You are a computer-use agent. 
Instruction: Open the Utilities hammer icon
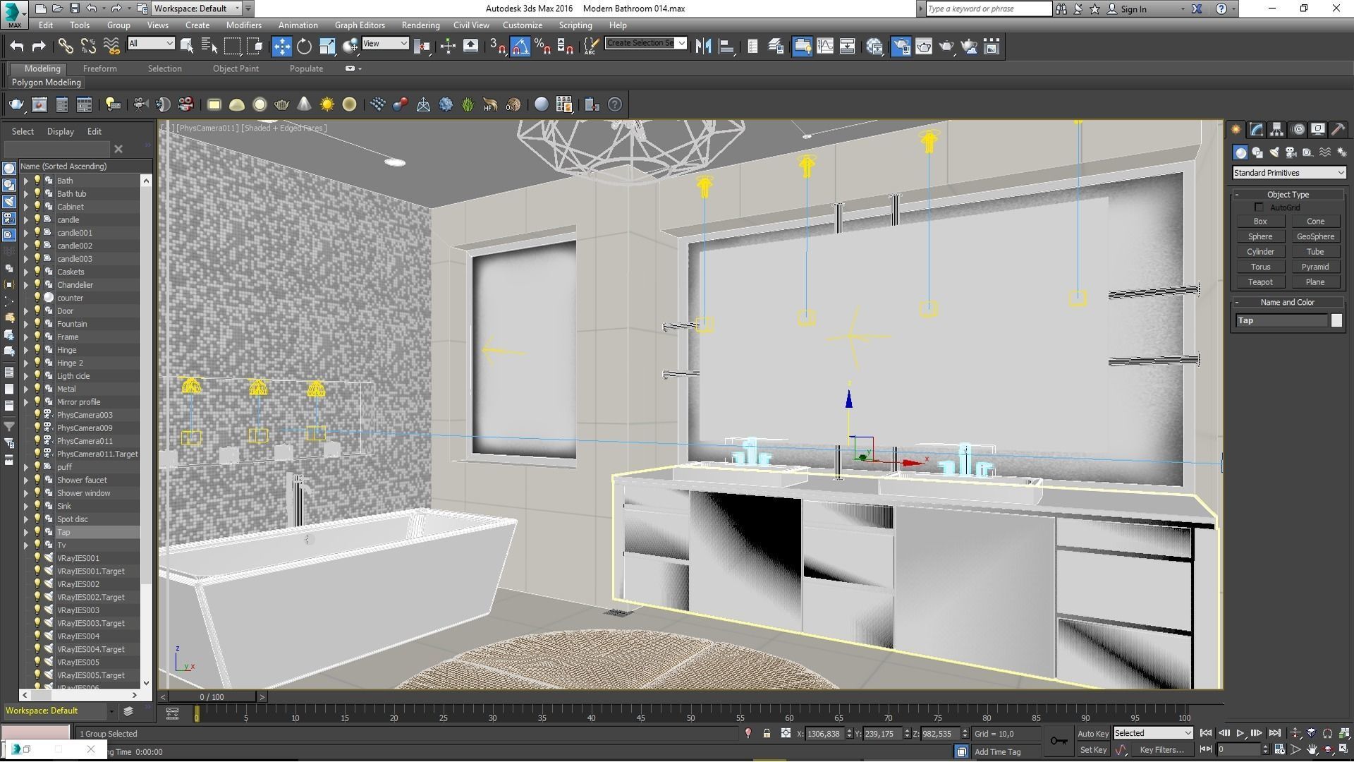coord(1338,129)
